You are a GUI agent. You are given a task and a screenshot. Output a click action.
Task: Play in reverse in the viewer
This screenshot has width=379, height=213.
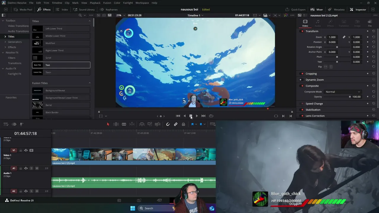tap(184, 116)
